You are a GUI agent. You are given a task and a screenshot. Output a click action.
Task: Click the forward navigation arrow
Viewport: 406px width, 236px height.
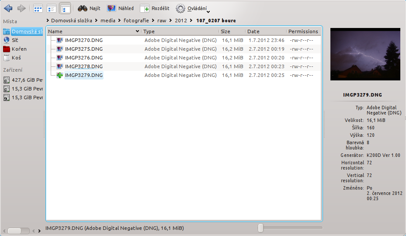[21, 8]
